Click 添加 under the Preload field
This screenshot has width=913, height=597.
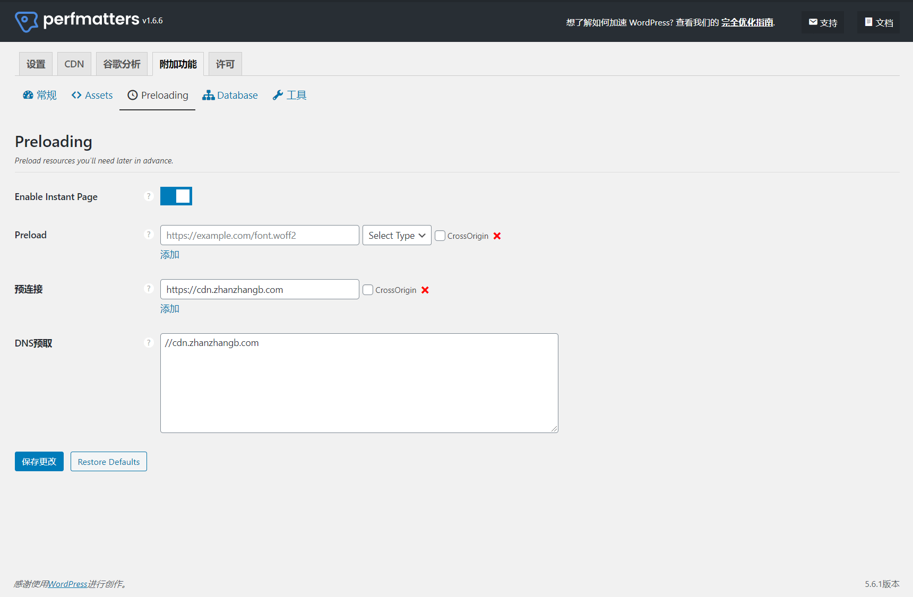170,255
